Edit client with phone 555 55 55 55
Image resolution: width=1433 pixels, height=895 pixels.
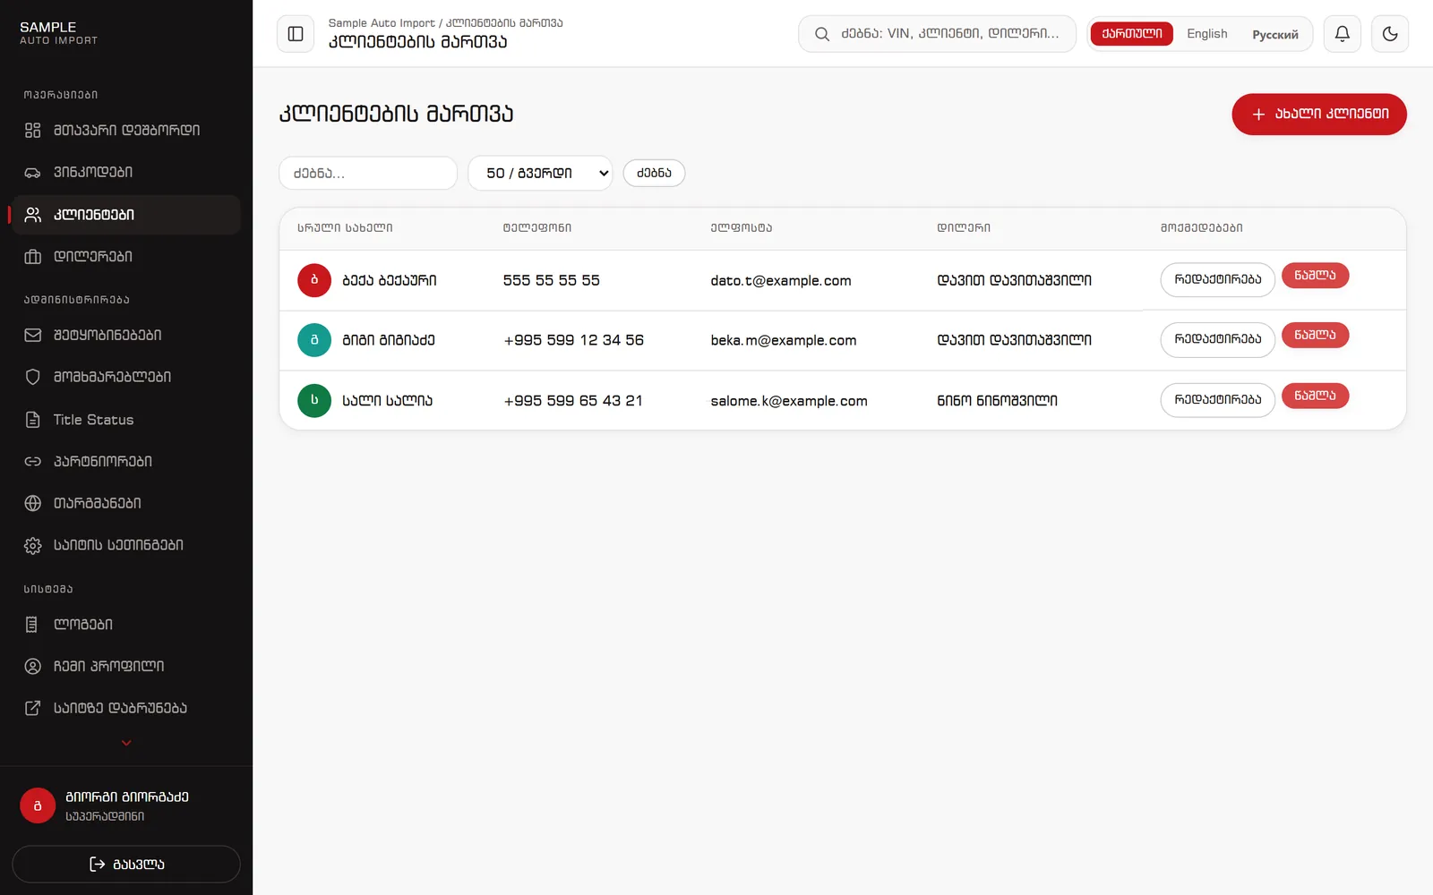click(x=1217, y=279)
